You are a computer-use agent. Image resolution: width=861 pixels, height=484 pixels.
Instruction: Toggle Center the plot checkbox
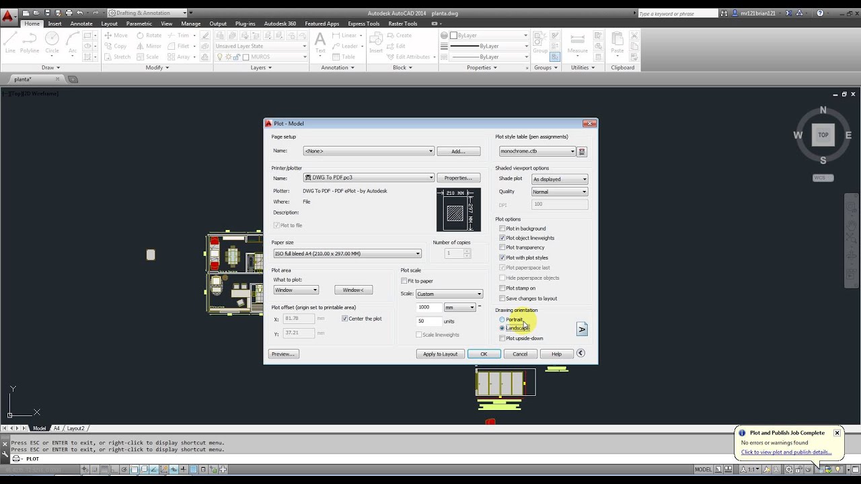(x=344, y=319)
